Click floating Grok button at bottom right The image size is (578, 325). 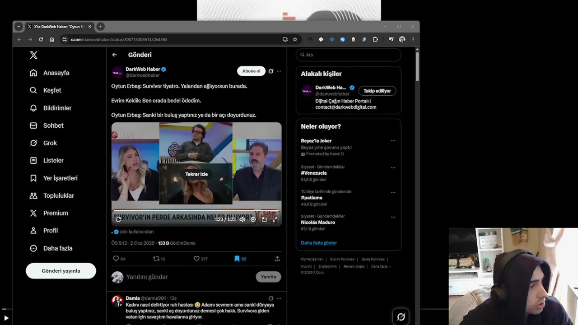coord(401,317)
